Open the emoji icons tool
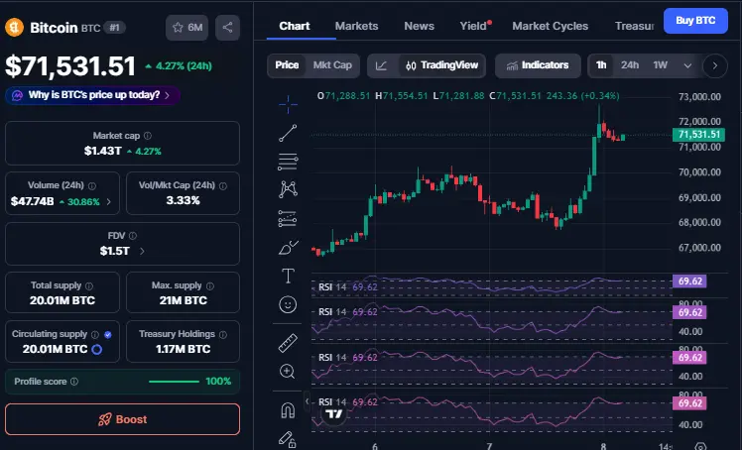 tap(288, 304)
